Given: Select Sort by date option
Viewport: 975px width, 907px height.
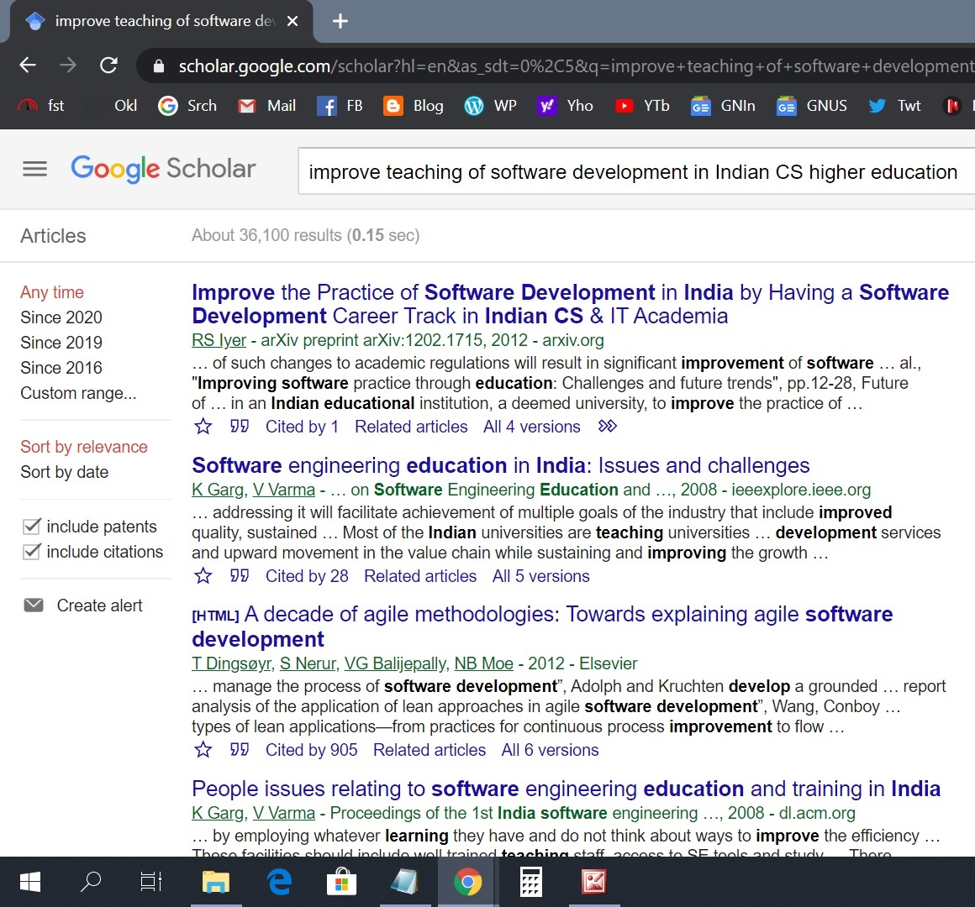Looking at the screenshot, I should [x=65, y=472].
